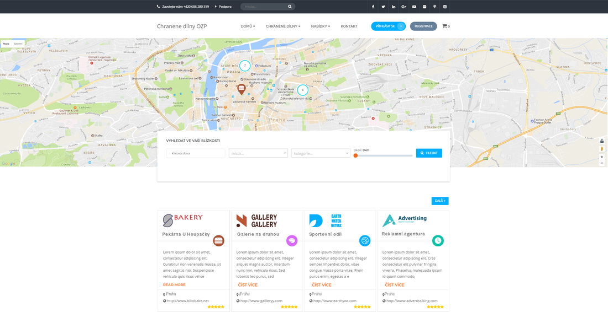Switch map to Satelitní view

tap(18, 44)
